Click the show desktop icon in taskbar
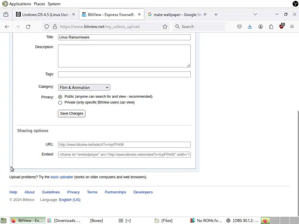Image resolution: width=299 pixels, height=224 pixels. point(4,220)
